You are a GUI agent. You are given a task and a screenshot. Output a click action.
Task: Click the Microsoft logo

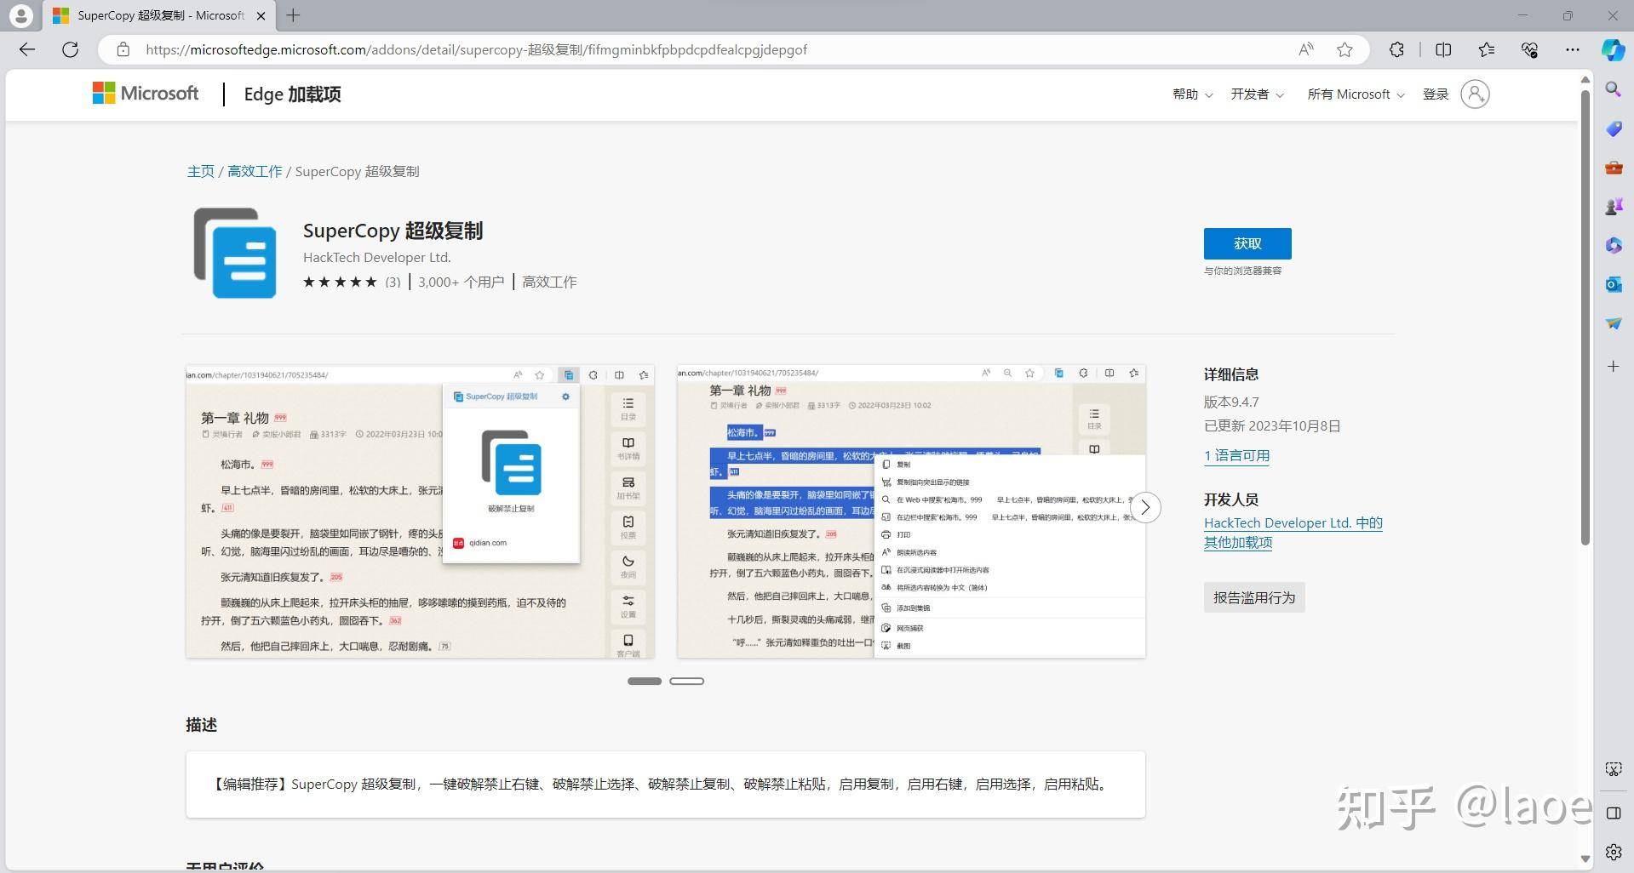pyautogui.click(x=146, y=94)
